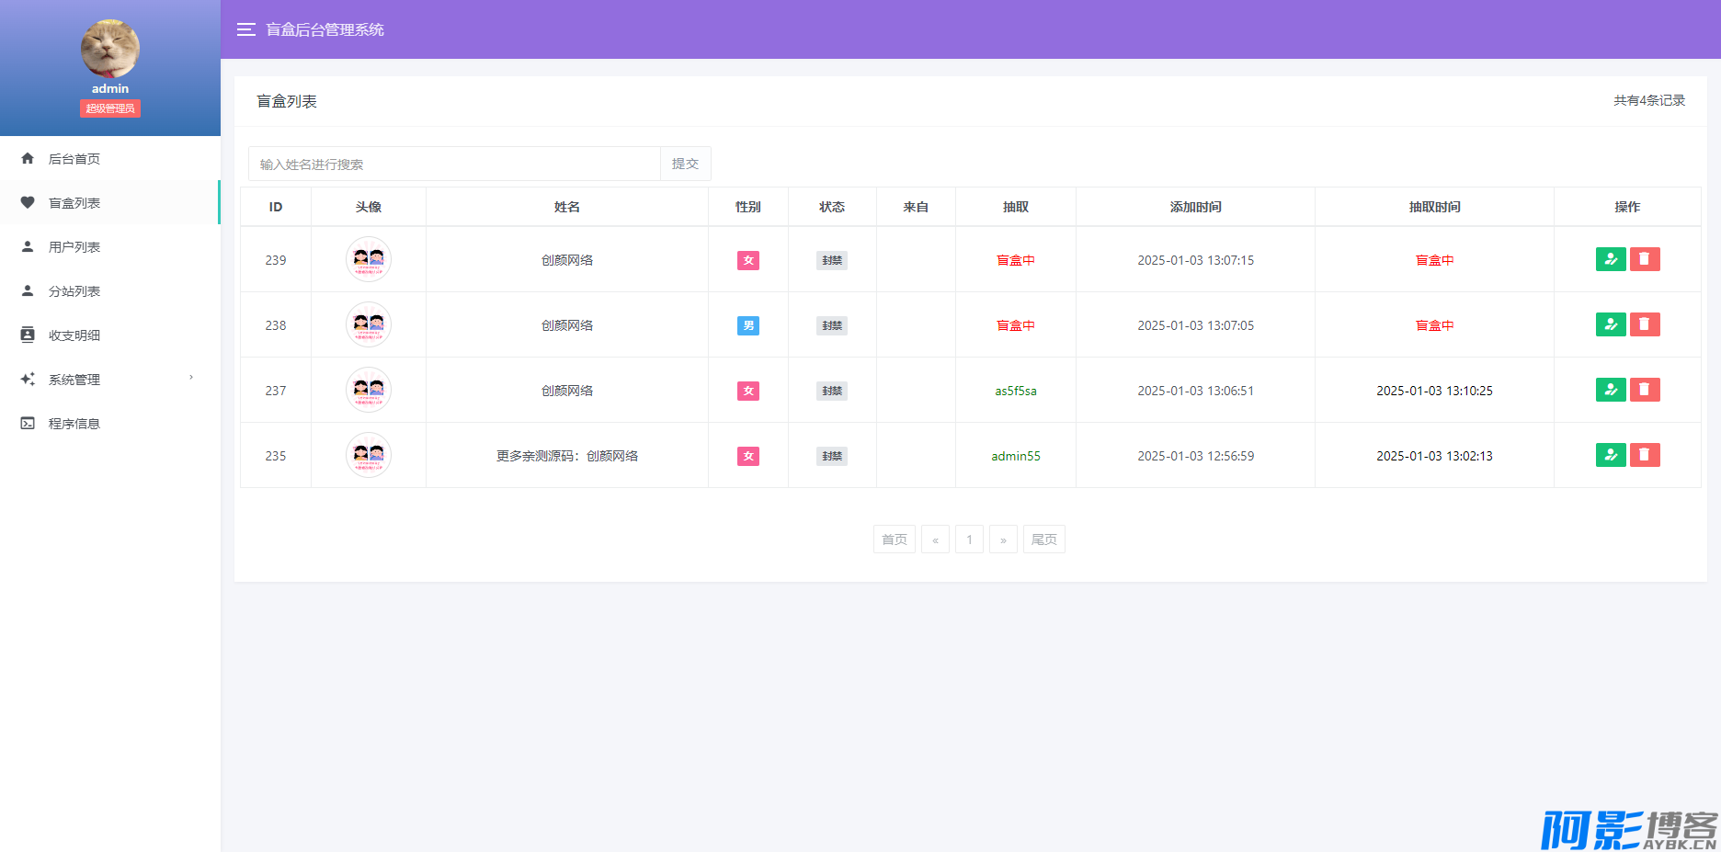This screenshot has height=852, width=1721.
Task: Expand the 系统管理 submenu arrow
Action: (x=191, y=378)
